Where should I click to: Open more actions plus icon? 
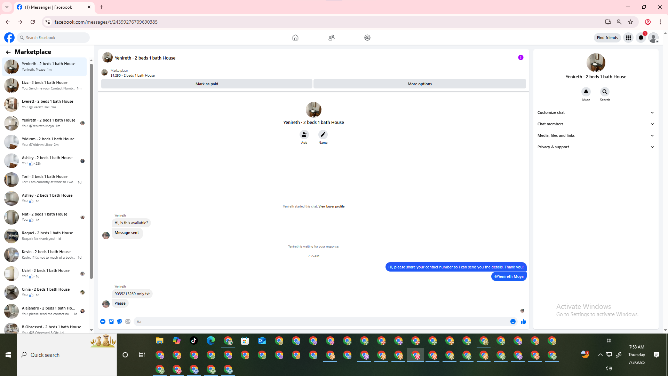[x=103, y=322]
